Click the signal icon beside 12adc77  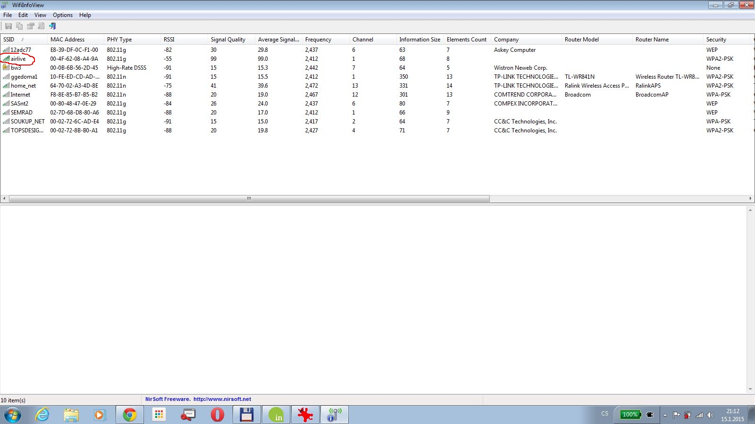tap(6, 49)
